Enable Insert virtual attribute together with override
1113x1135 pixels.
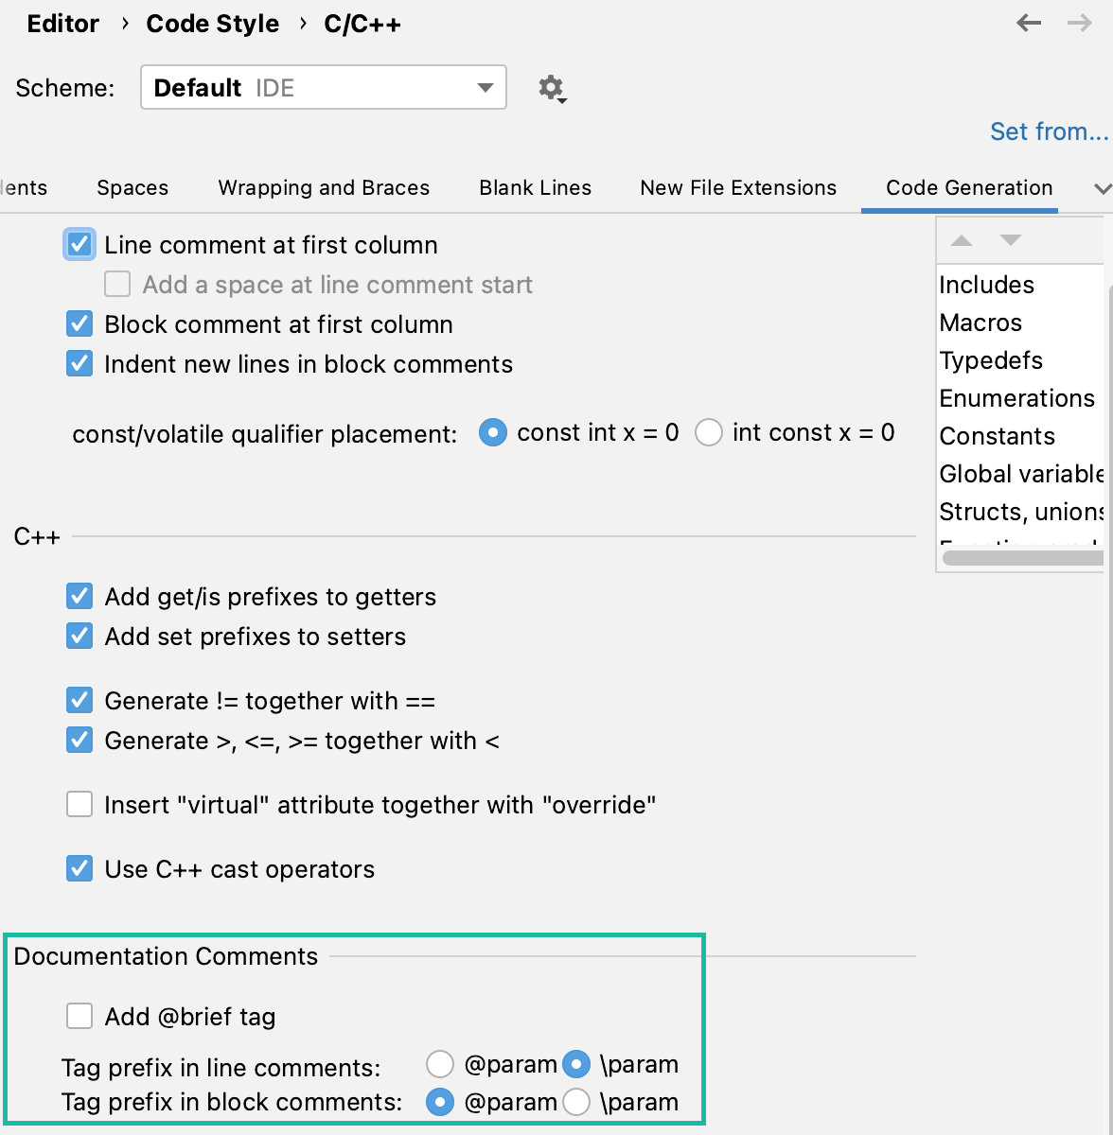tap(79, 804)
